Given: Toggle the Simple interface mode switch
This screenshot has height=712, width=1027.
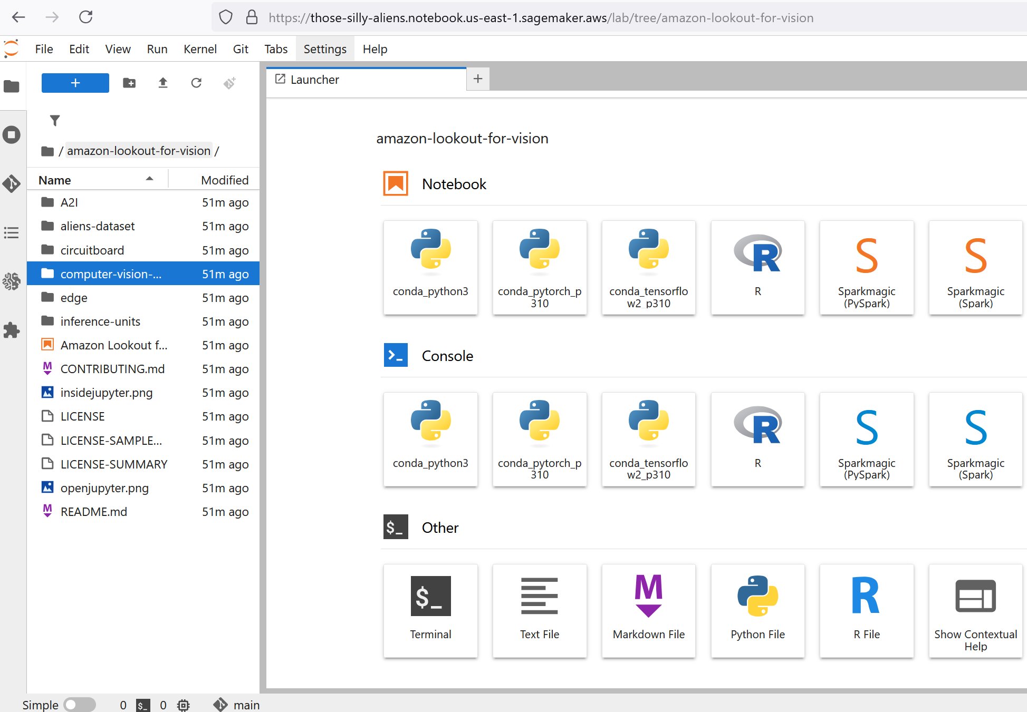Looking at the screenshot, I should point(79,705).
